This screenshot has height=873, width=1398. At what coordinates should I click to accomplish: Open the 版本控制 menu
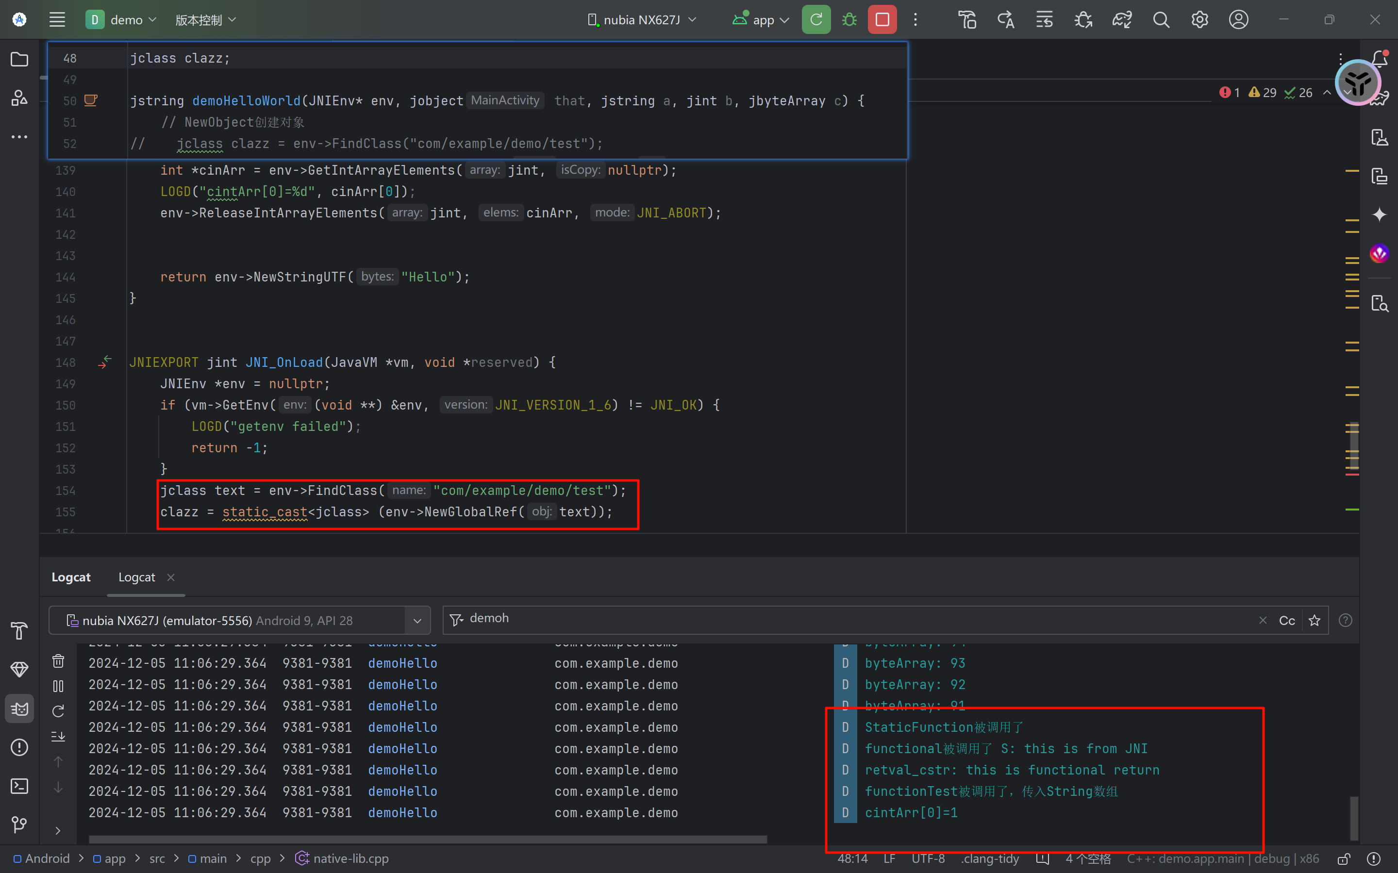coord(205,19)
